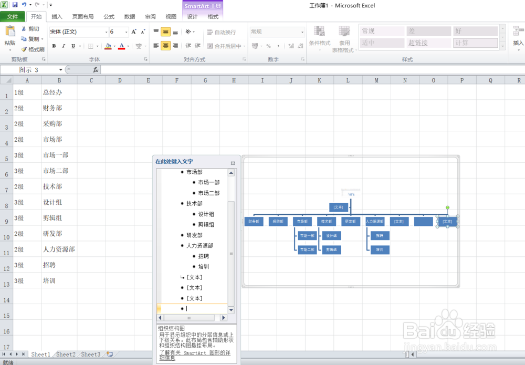This screenshot has height=365, width=525.
Task: Click Merge and Center (合并后居中) button
Action: tap(224, 46)
